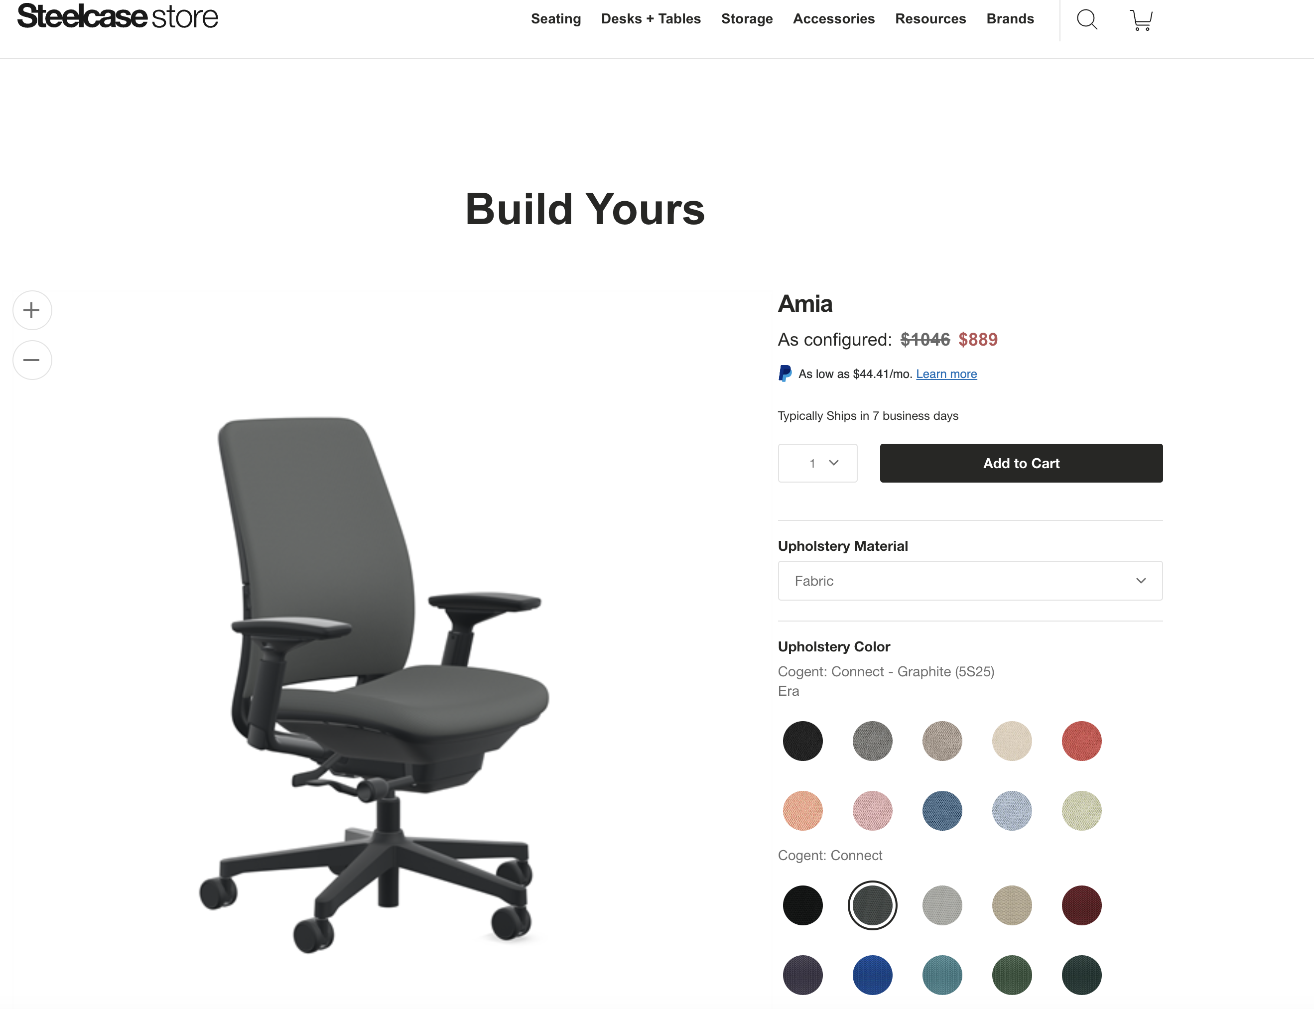Screen dimensions: 1314x1009
Task: Click chevron arrow in Fabric dropdown
Action: pyautogui.click(x=1141, y=581)
